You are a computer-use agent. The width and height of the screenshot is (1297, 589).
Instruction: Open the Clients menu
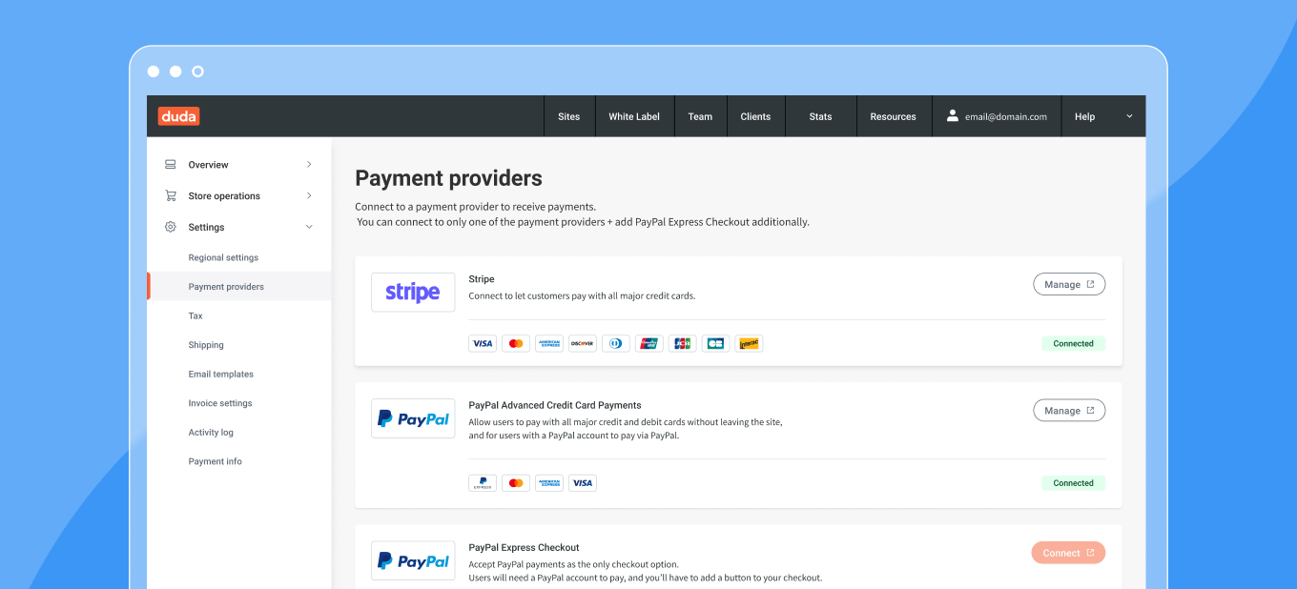point(755,116)
